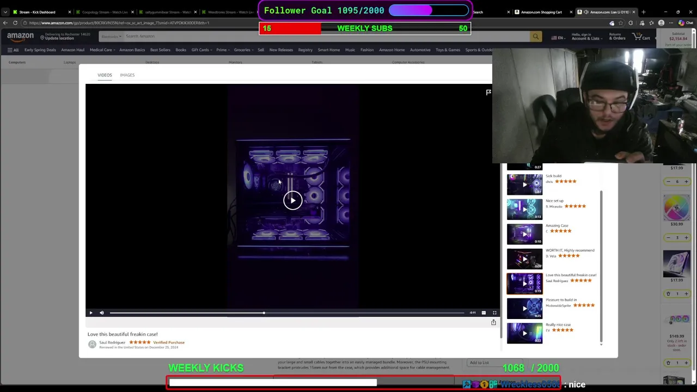Click the 'Verified Purchase' label
The width and height of the screenshot is (697, 392).
click(x=169, y=342)
